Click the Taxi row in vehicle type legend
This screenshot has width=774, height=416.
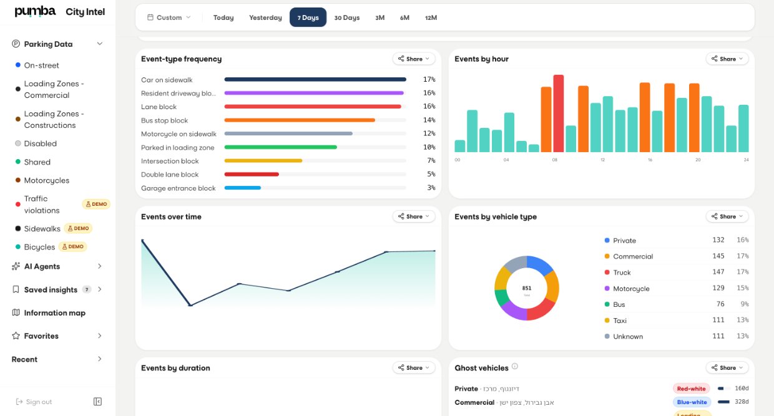click(x=676, y=321)
